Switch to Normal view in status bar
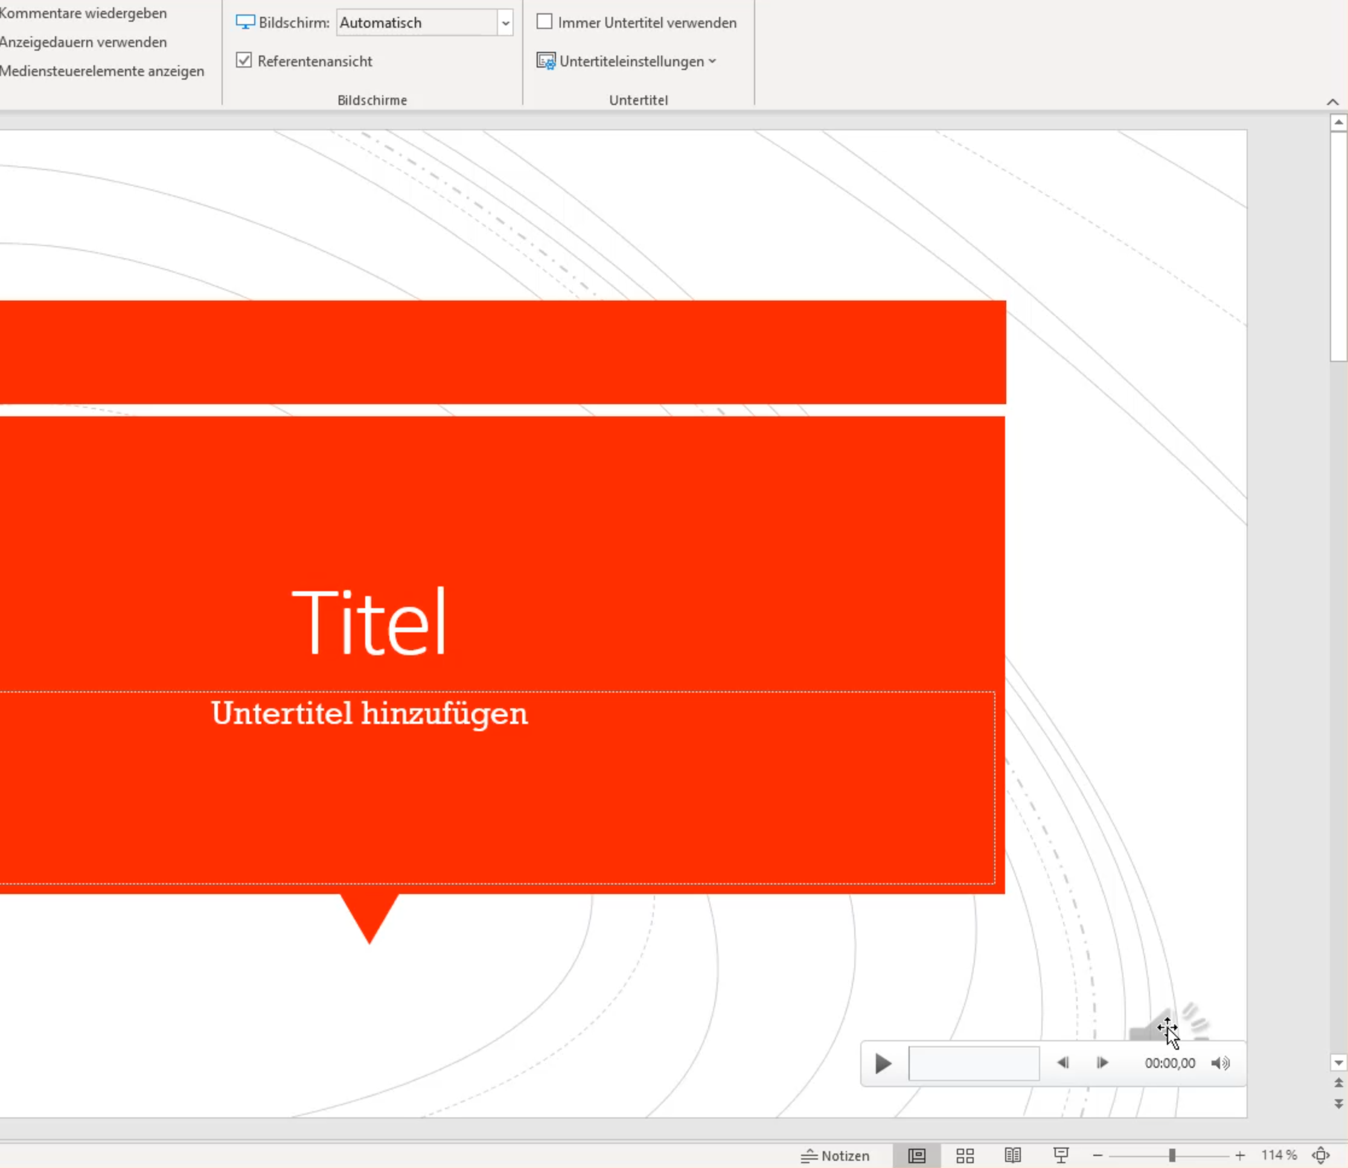The width and height of the screenshot is (1348, 1168). point(916,1155)
